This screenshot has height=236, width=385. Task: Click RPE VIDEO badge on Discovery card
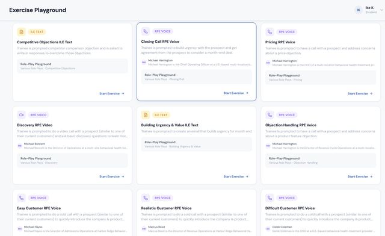coord(38,115)
